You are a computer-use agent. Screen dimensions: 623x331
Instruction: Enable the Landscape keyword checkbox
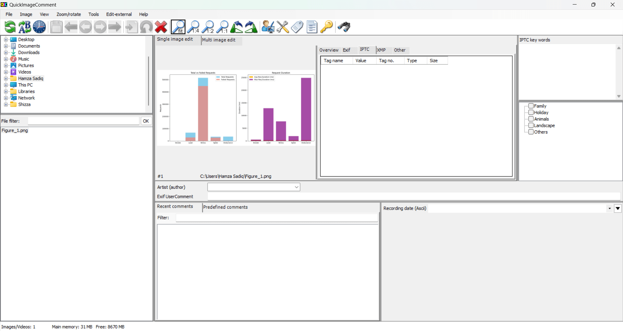click(x=531, y=125)
